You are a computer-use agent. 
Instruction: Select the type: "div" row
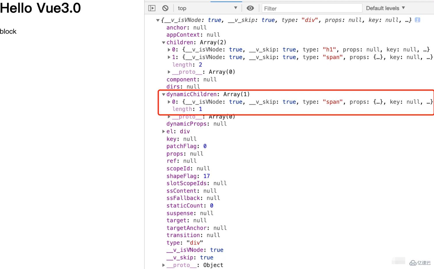click(x=185, y=243)
